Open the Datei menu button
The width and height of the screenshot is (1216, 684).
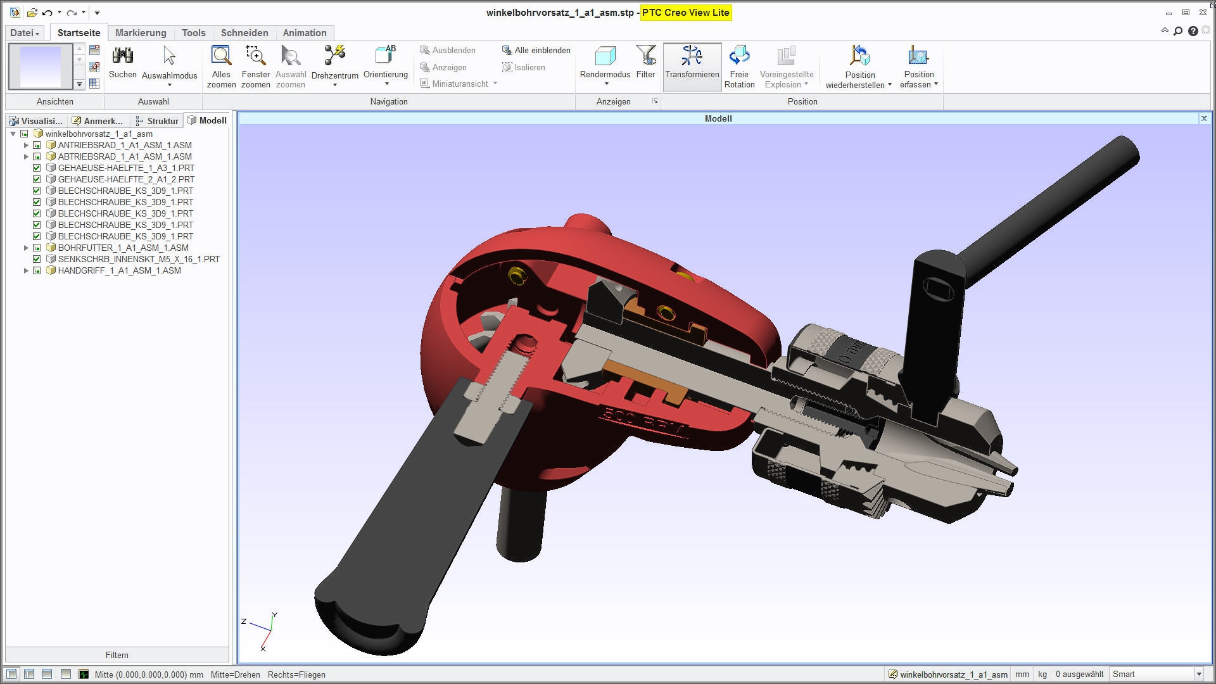pos(25,33)
